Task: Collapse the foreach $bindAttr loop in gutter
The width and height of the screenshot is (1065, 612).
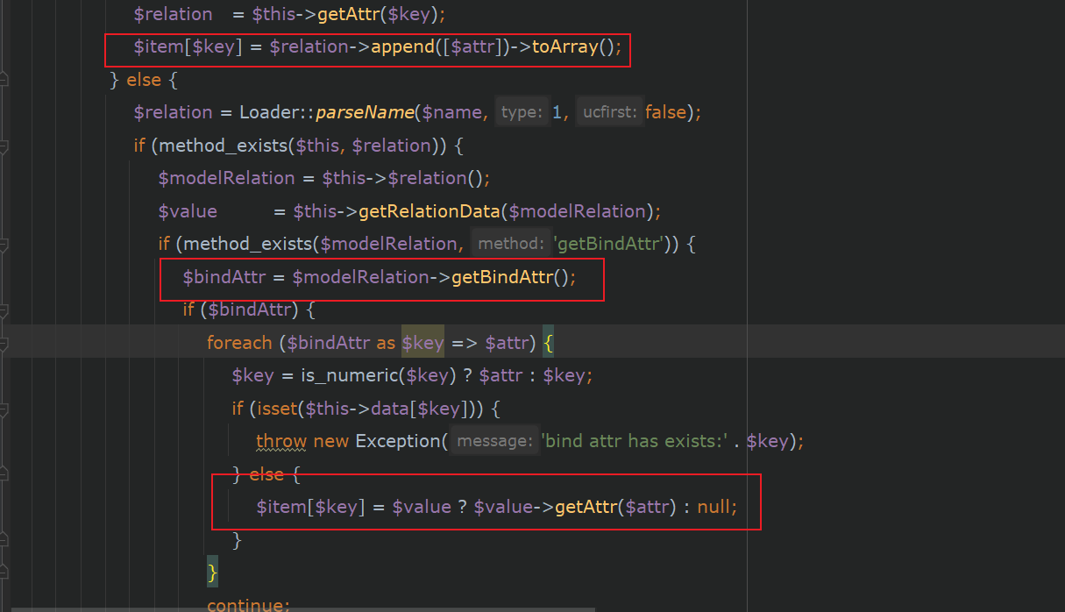Action: point(4,342)
